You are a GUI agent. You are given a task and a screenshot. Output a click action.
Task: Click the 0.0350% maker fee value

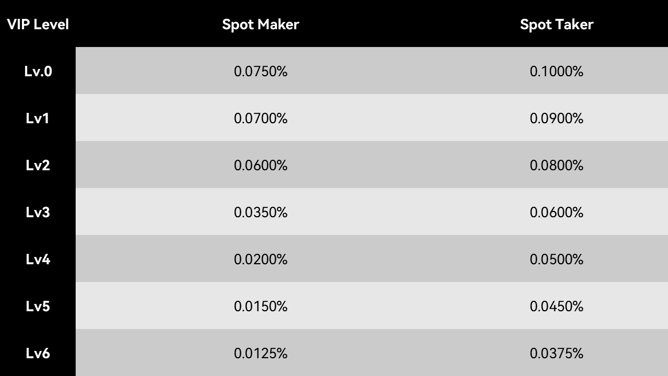[x=260, y=212]
